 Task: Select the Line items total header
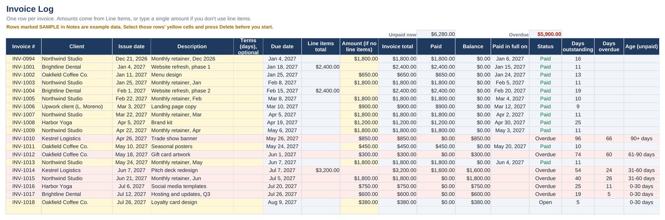click(x=321, y=46)
